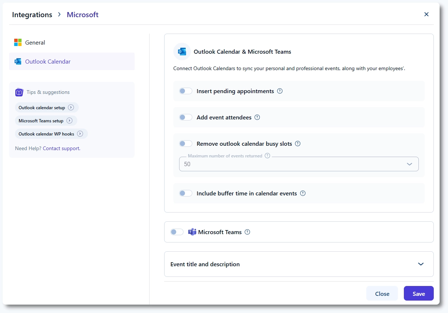Click info icon beside Include buffer time
The height and width of the screenshot is (313, 448).
click(x=302, y=194)
